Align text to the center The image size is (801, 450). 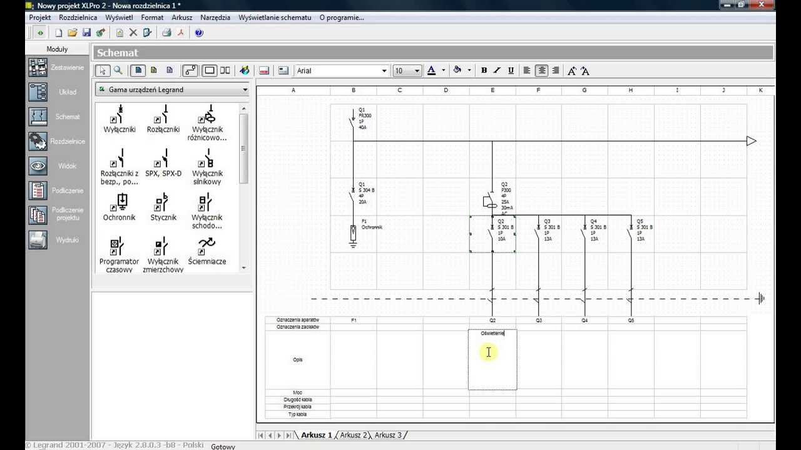tap(541, 71)
